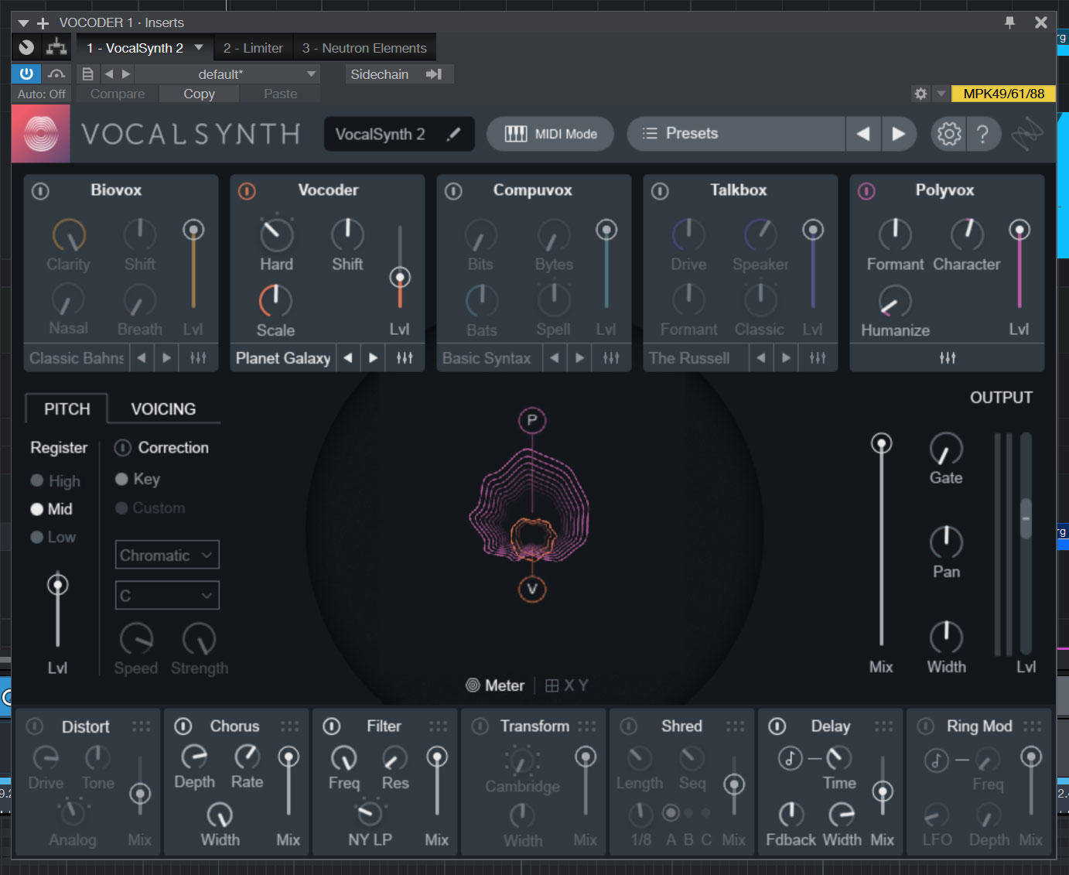Image resolution: width=1069 pixels, height=875 pixels.
Task: Enable the Compuvox module power button
Action: pyautogui.click(x=453, y=191)
